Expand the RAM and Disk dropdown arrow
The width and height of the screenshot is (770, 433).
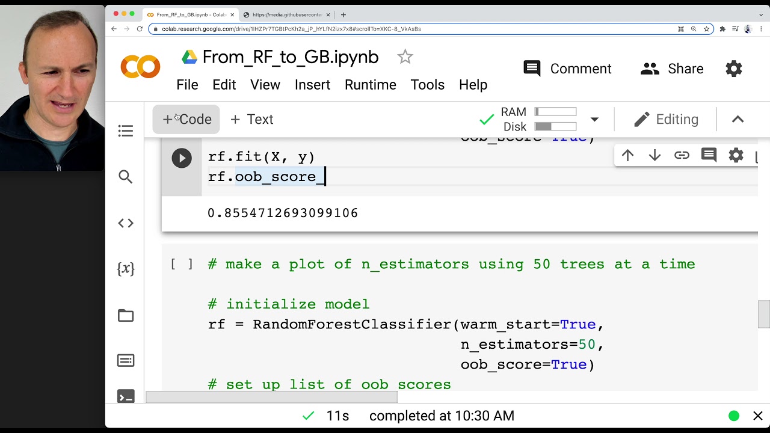point(594,119)
